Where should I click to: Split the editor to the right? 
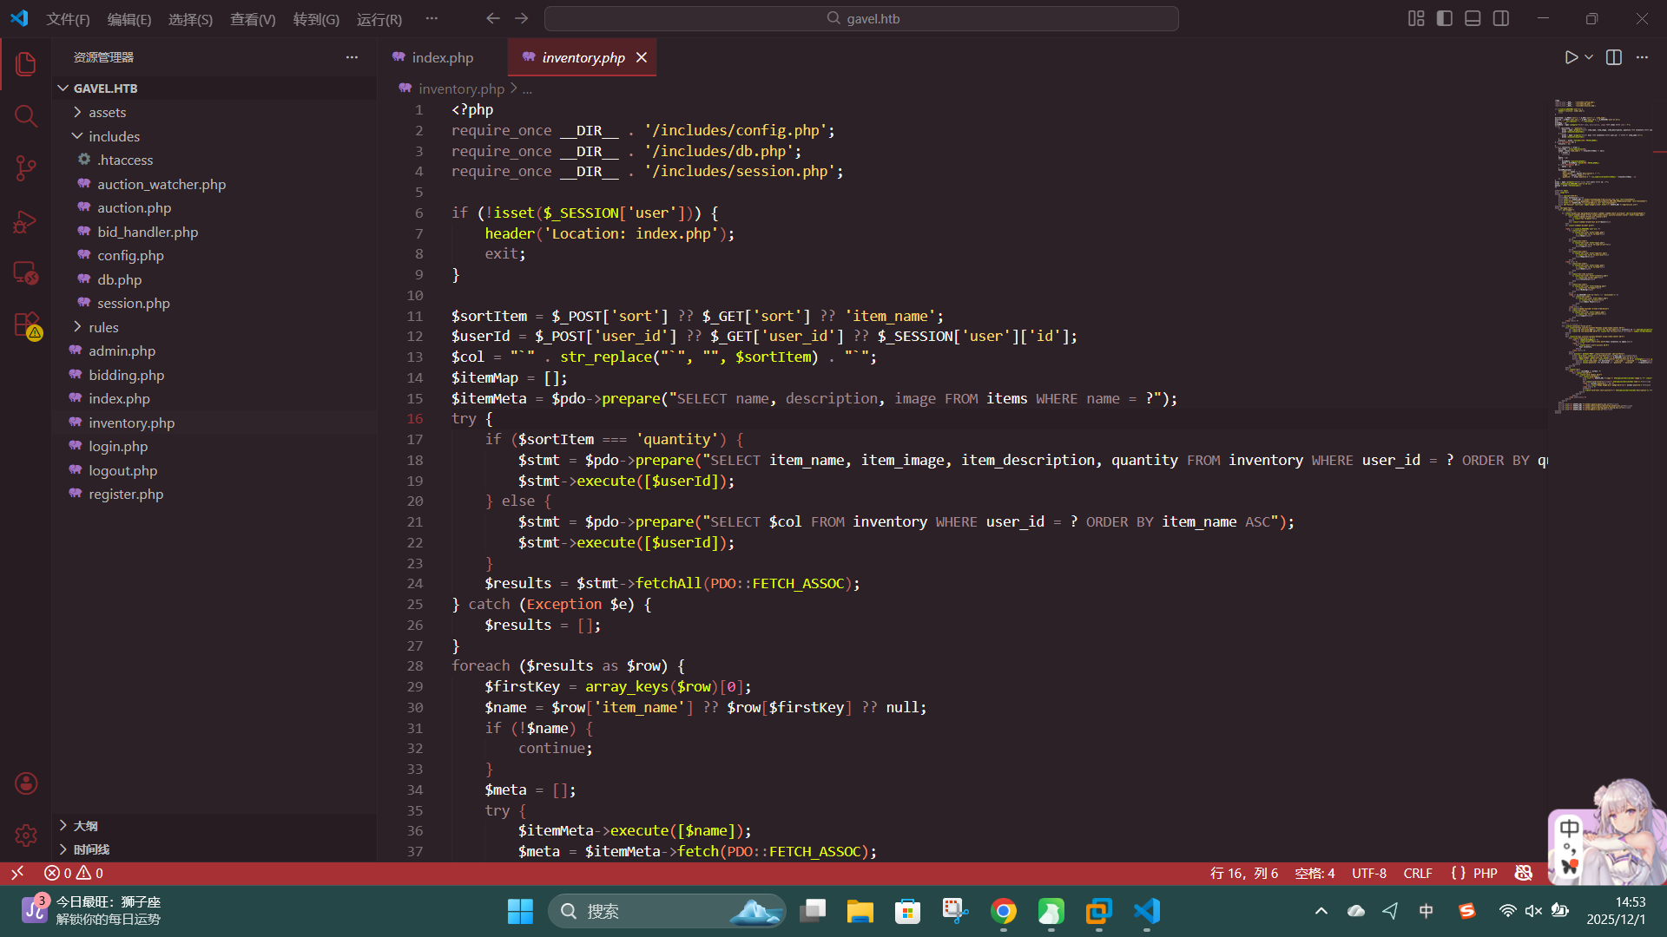tap(1614, 57)
